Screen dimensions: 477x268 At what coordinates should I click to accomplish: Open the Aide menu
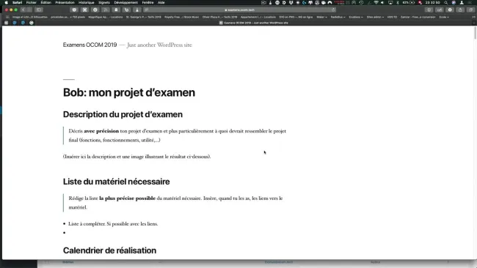[x=161, y=2]
